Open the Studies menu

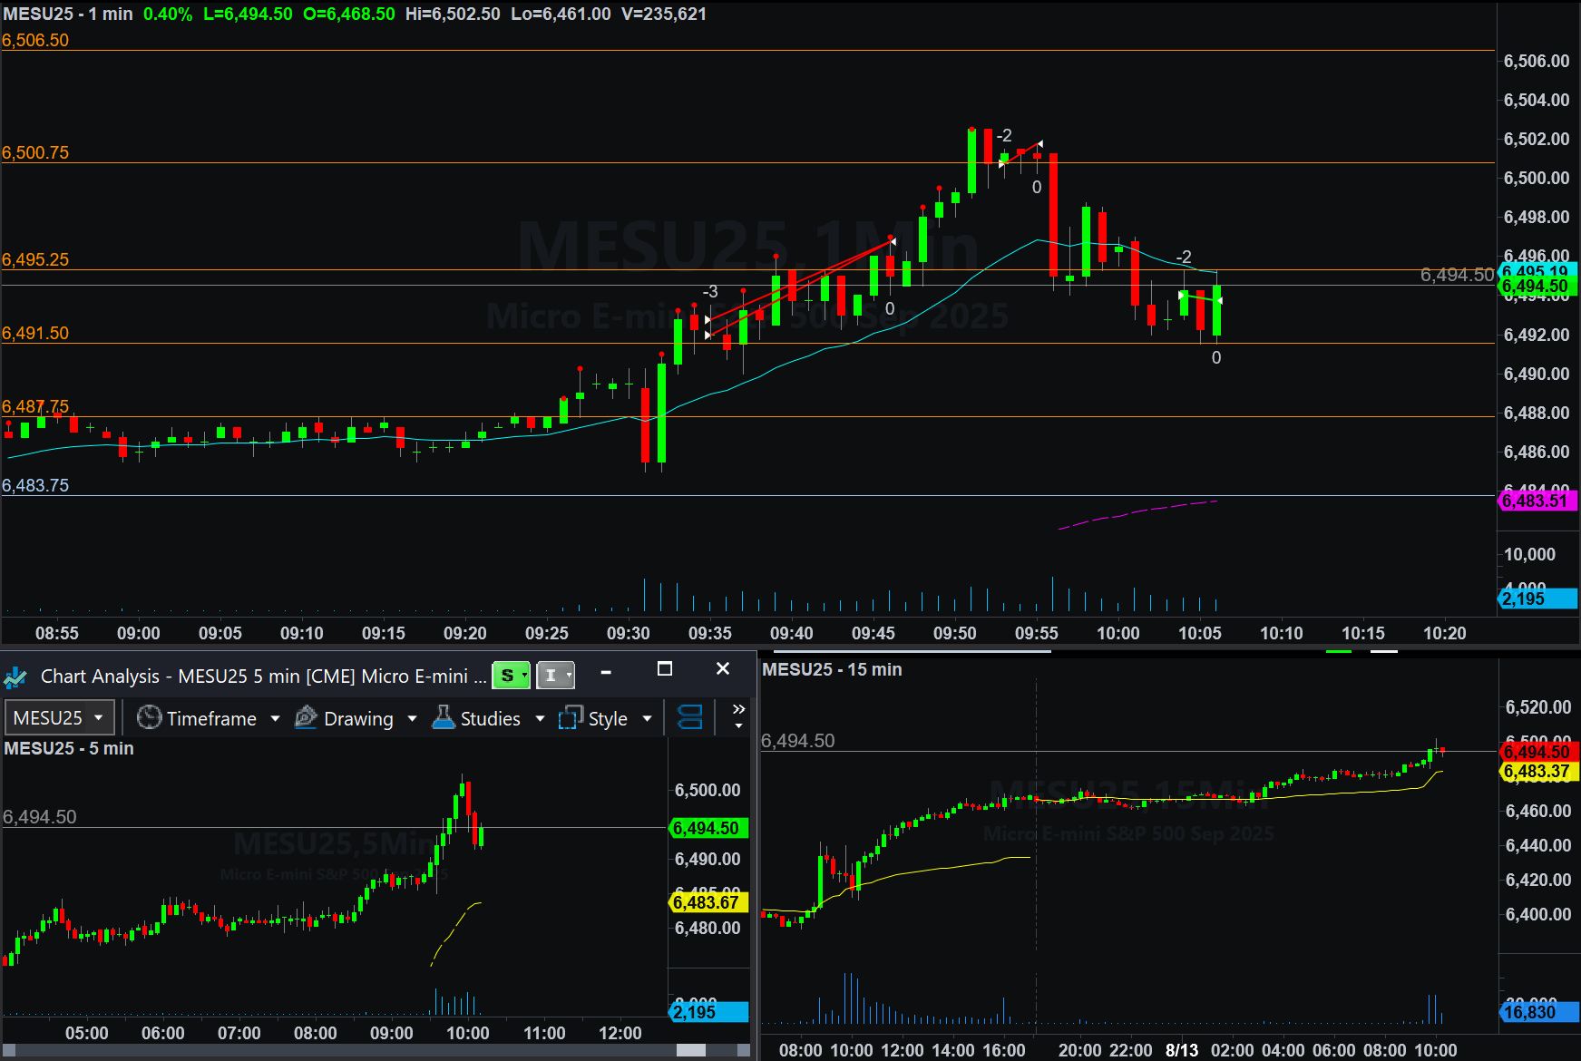tap(490, 719)
